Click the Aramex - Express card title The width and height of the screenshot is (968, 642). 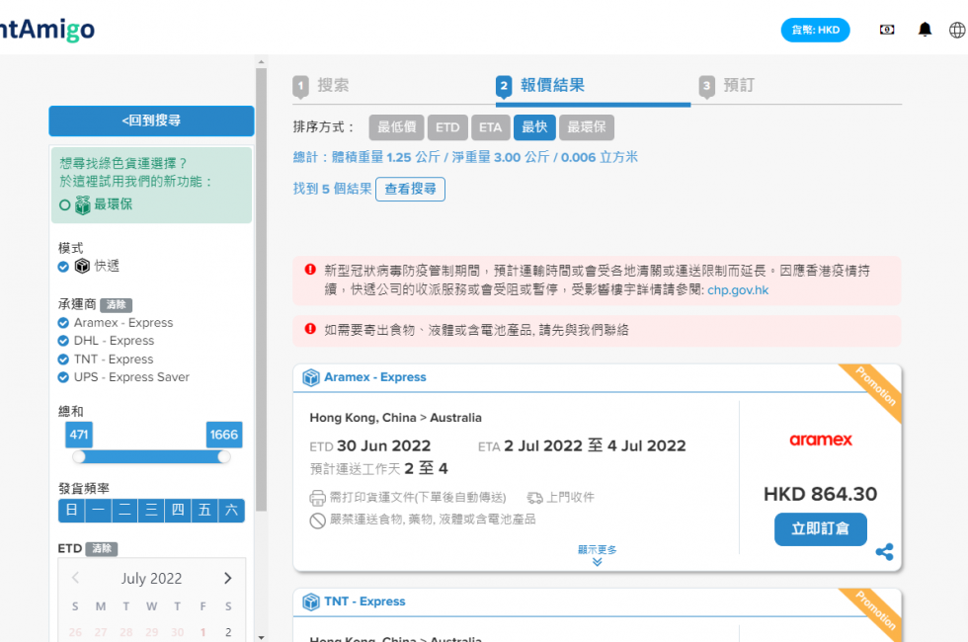[x=375, y=377]
